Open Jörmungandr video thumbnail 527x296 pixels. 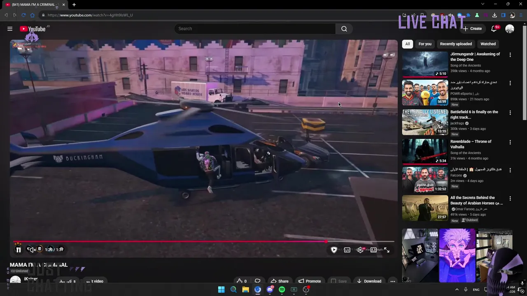point(425,64)
